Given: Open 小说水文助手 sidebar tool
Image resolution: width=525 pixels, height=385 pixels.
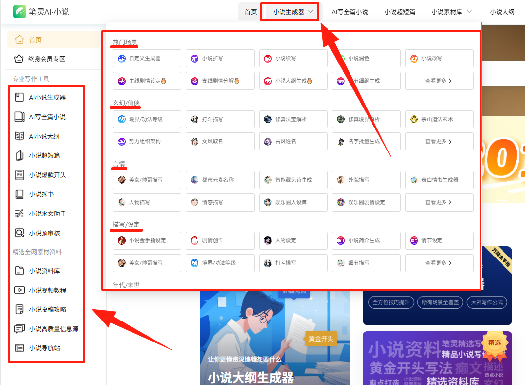Looking at the screenshot, I should coord(40,214).
